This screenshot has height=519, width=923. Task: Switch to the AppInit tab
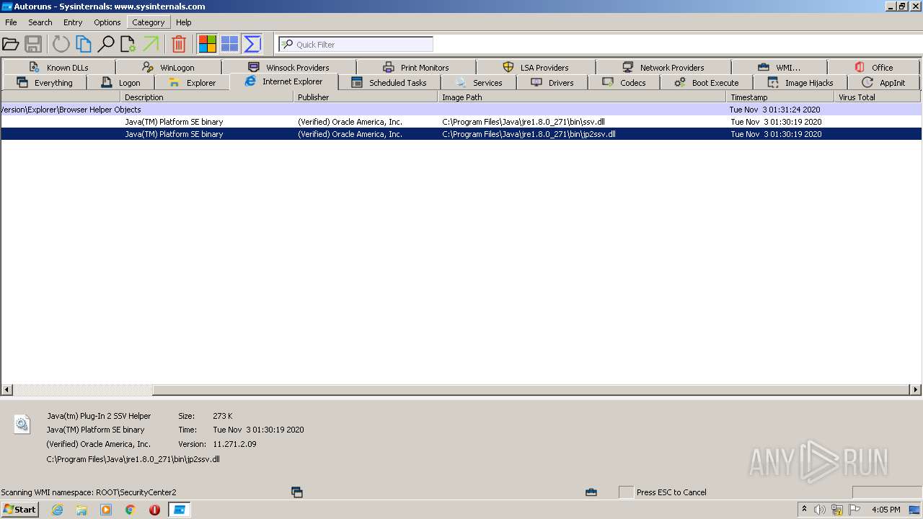[884, 82]
